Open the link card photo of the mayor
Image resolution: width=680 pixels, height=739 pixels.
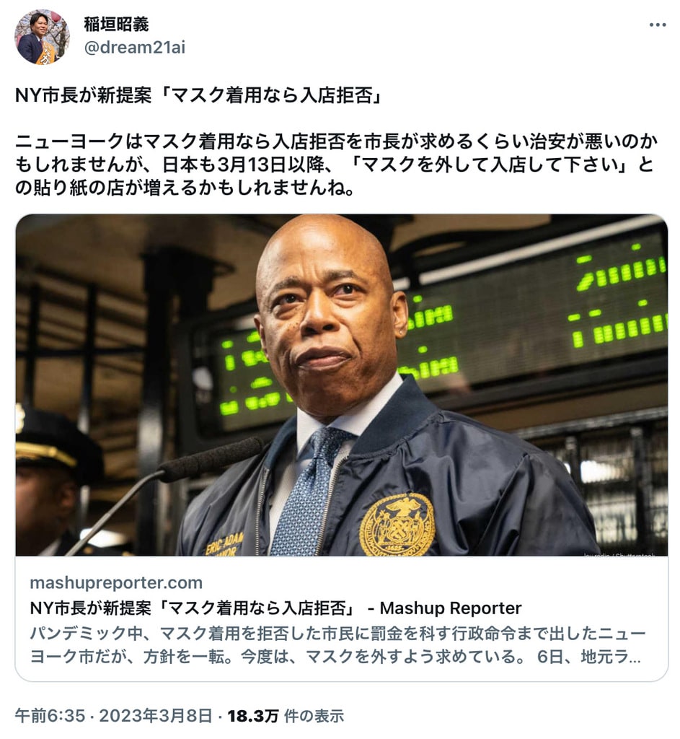tap(341, 385)
